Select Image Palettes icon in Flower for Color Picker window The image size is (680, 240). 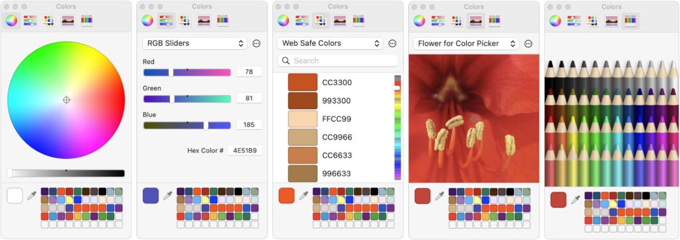[x=475, y=21]
